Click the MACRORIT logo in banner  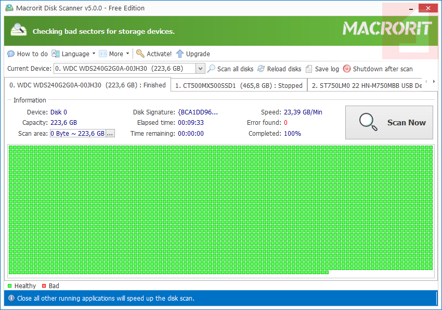point(387,29)
